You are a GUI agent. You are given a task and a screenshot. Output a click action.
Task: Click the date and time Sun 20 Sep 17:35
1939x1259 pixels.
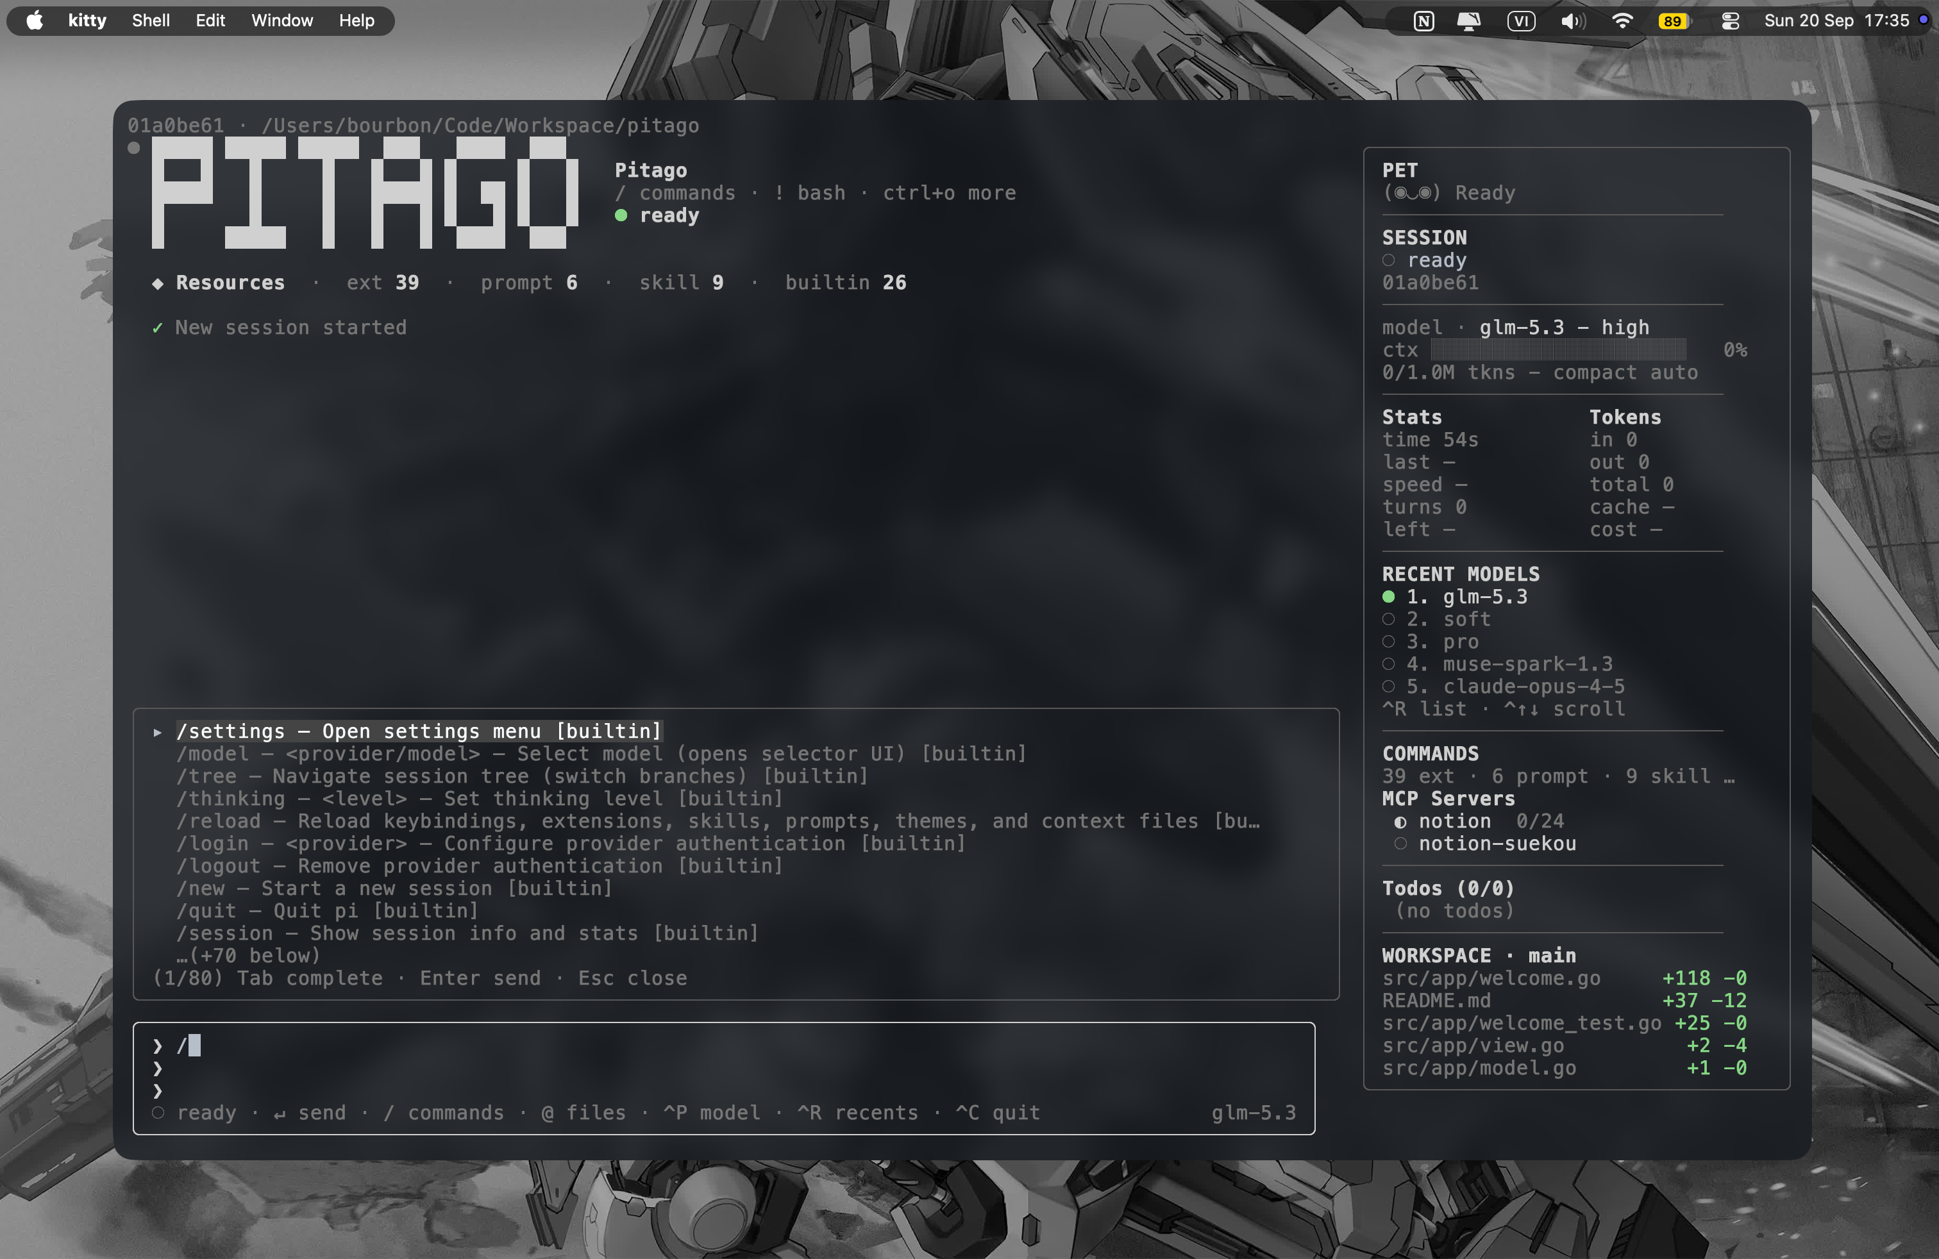pos(1836,21)
